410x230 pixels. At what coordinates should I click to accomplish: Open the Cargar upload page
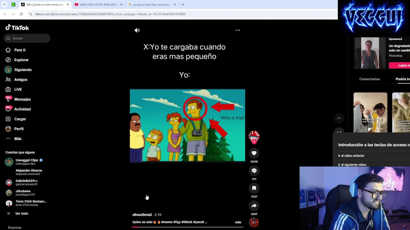pos(20,119)
